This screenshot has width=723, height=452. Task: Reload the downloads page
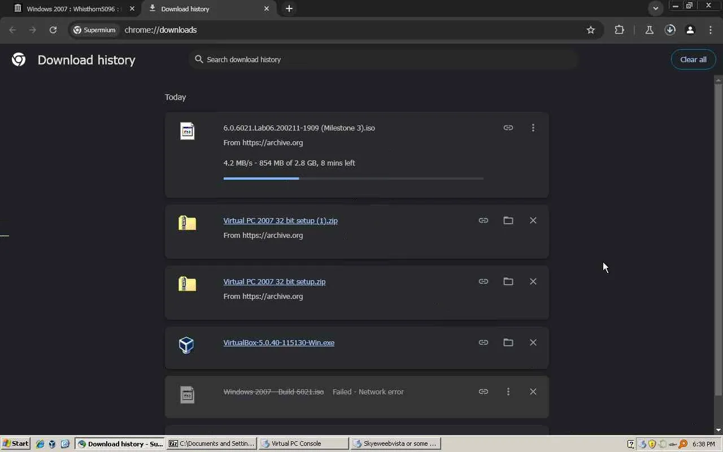[x=53, y=30]
